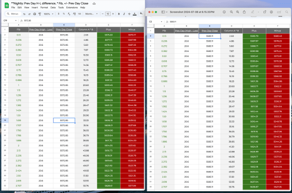292x193 pixels.
Task: Click the Menus search field
Action: tap(13, 14)
